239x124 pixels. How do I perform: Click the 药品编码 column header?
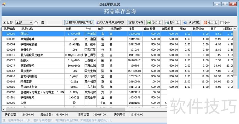pos(9,29)
